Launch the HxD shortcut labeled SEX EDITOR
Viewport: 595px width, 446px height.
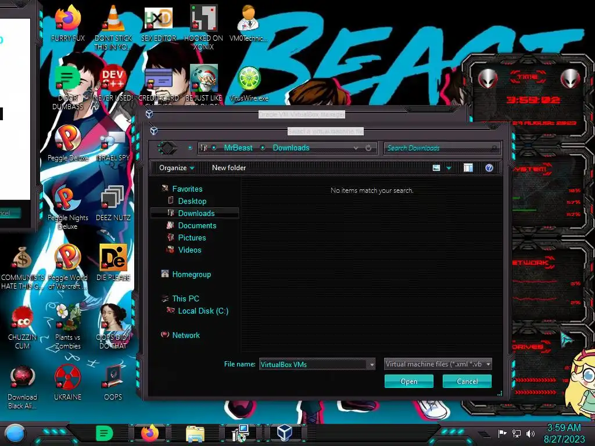coord(159,23)
